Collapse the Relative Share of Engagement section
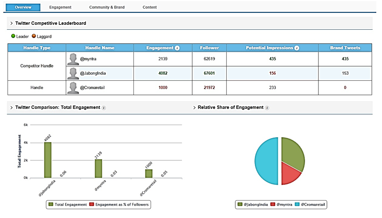This screenshot has width=382, height=218. tap(194, 107)
